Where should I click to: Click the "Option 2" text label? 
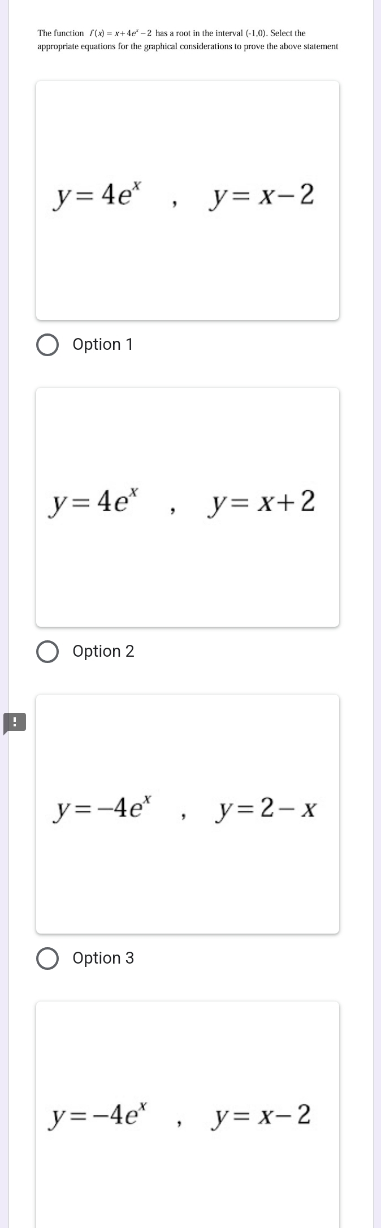(103, 651)
